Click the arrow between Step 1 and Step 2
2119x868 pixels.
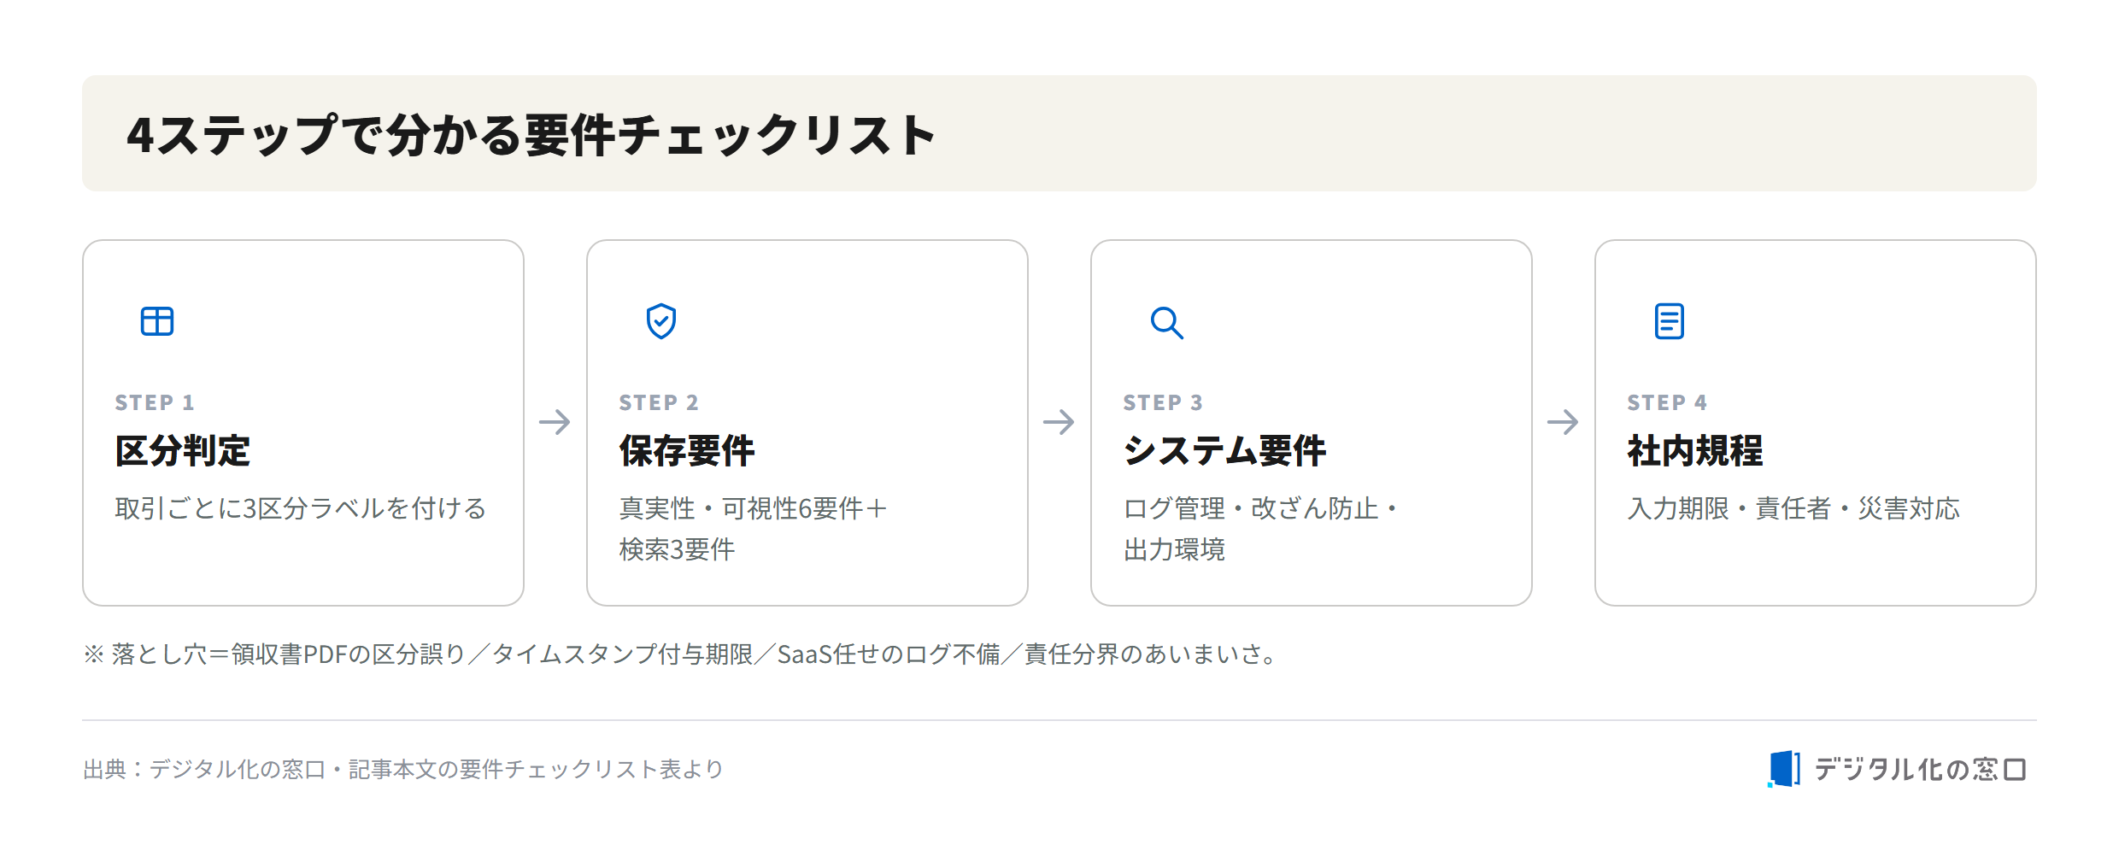(x=555, y=422)
